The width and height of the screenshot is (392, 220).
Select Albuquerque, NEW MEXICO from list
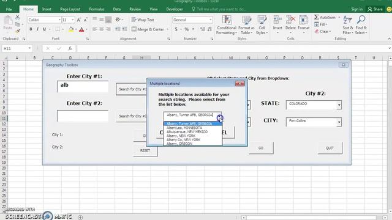pos(192,132)
